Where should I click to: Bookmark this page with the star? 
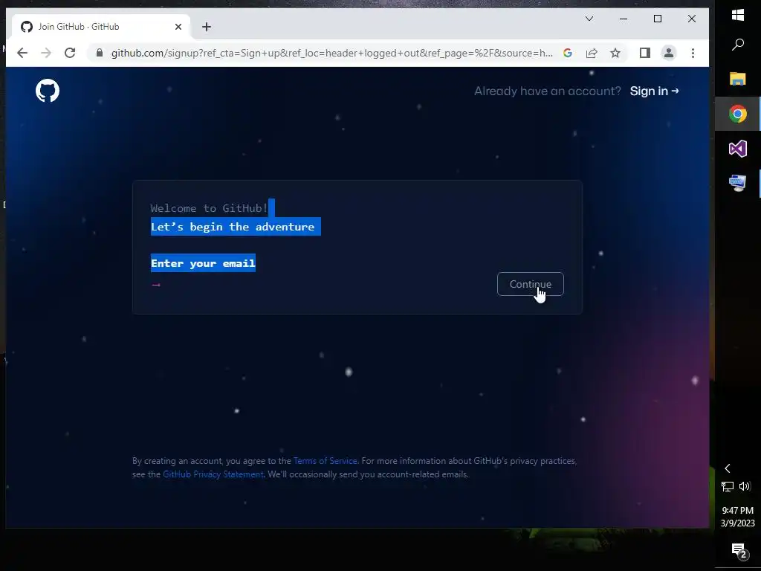pos(615,53)
